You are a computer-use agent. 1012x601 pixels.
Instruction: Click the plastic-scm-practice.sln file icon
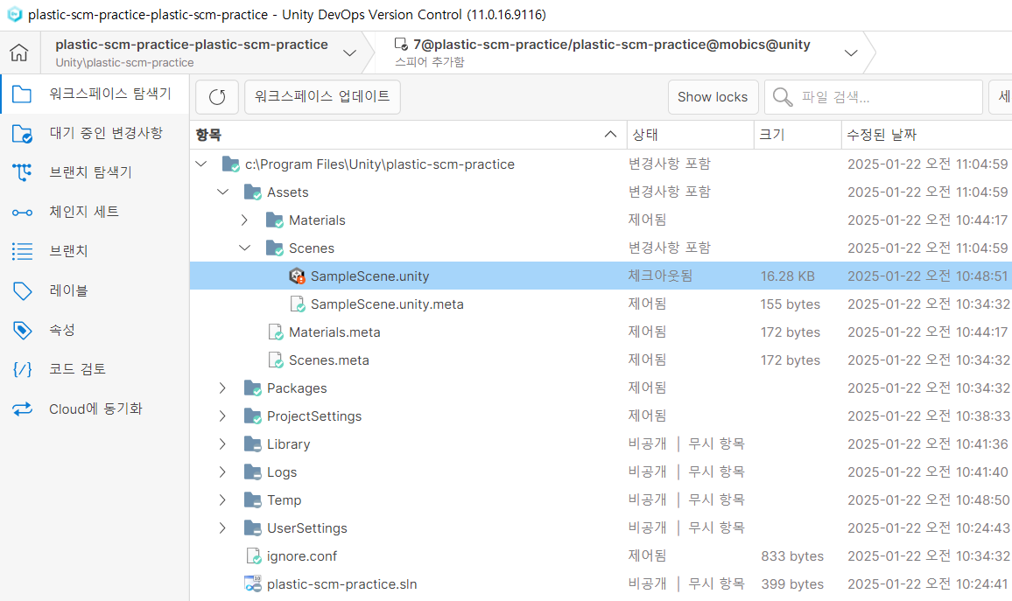pyautogui.click(x=253, y=584)
